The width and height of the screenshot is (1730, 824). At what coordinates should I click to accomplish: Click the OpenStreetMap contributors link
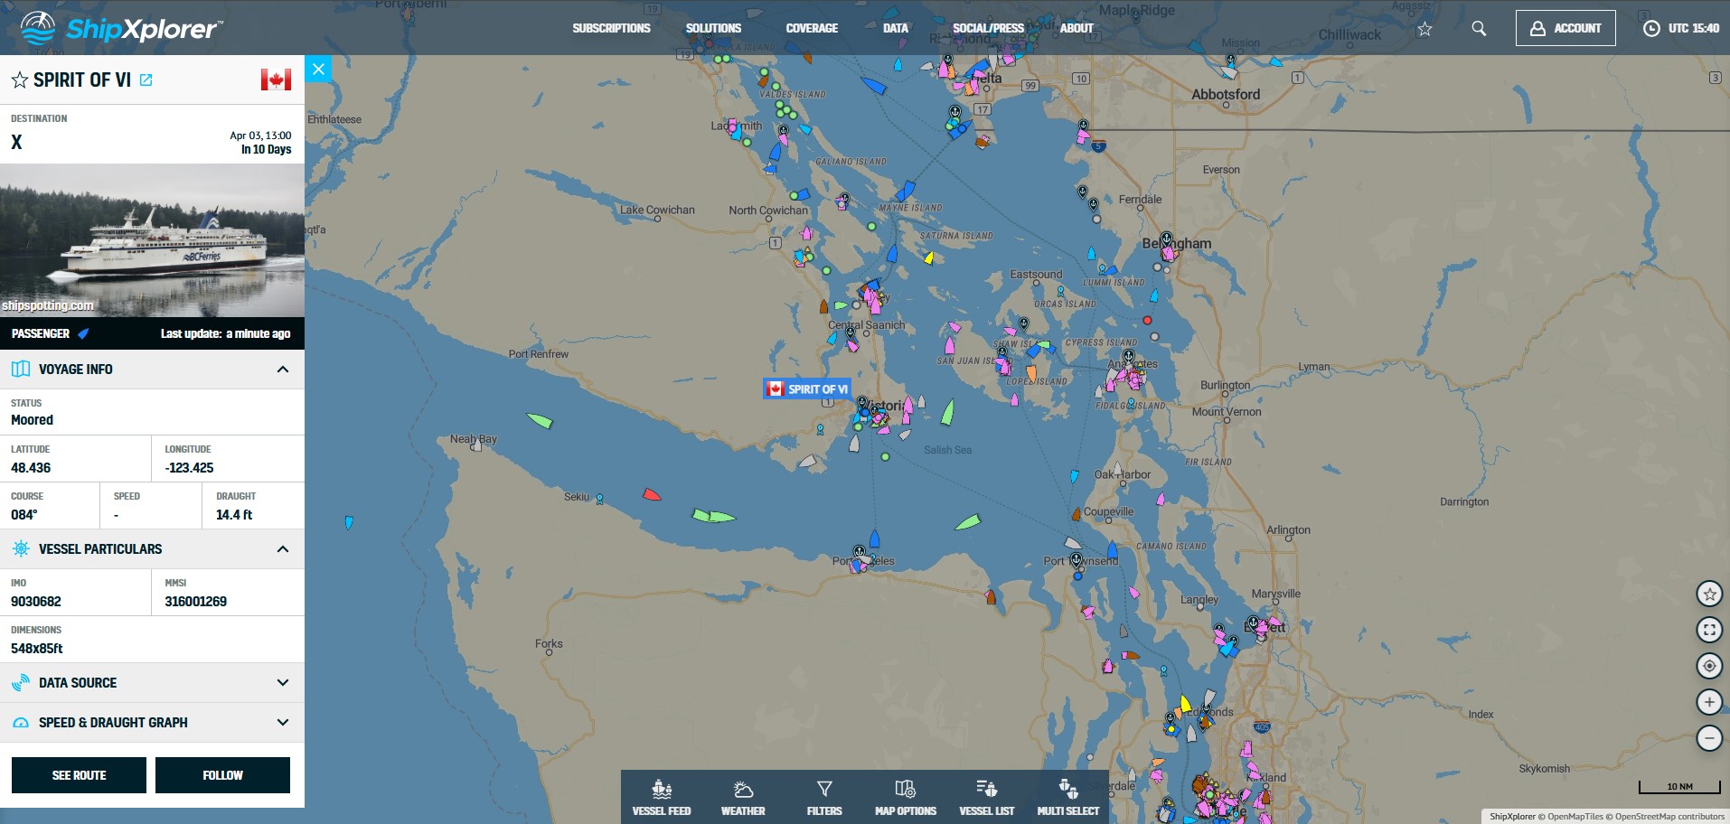1669,817
